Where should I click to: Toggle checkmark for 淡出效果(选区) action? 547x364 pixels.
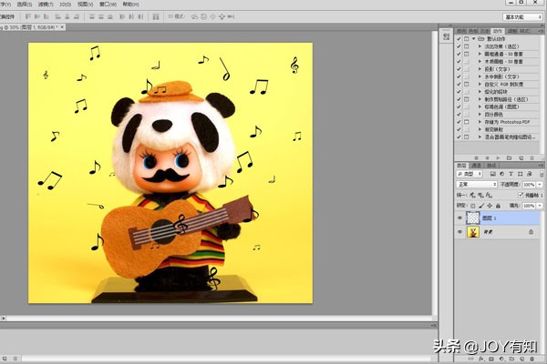coord(459,46)
